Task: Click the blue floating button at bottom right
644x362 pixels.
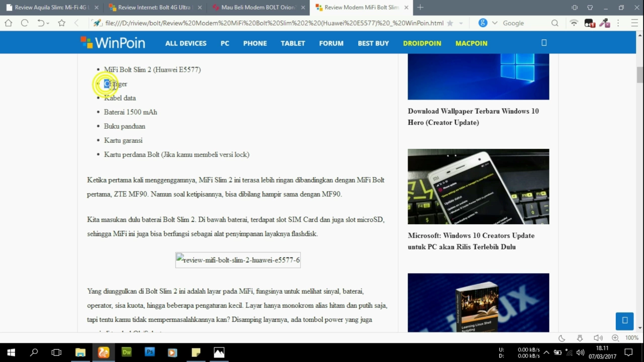Action: 625,321
